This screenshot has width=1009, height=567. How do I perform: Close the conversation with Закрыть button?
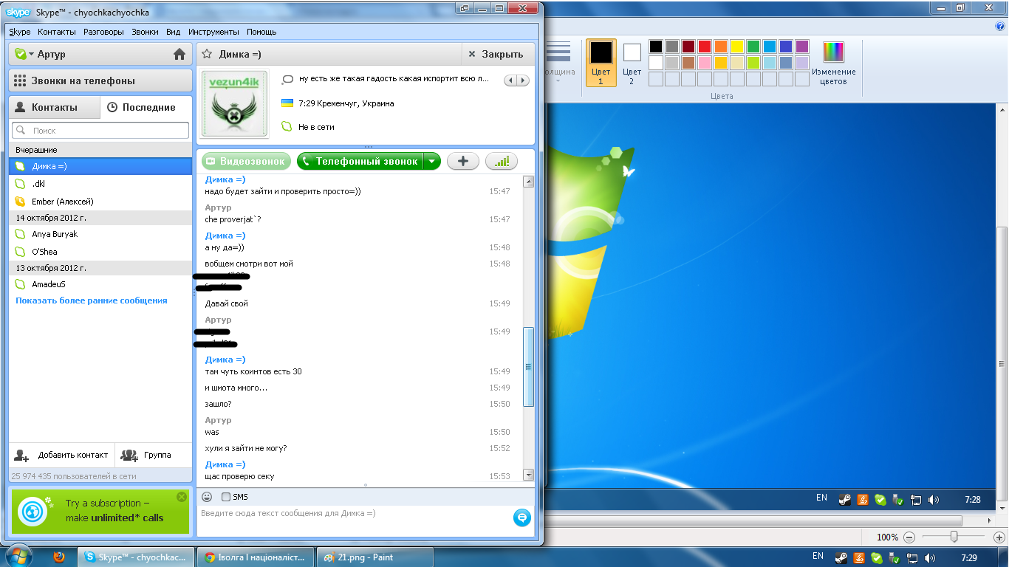(x=497, y=54)
